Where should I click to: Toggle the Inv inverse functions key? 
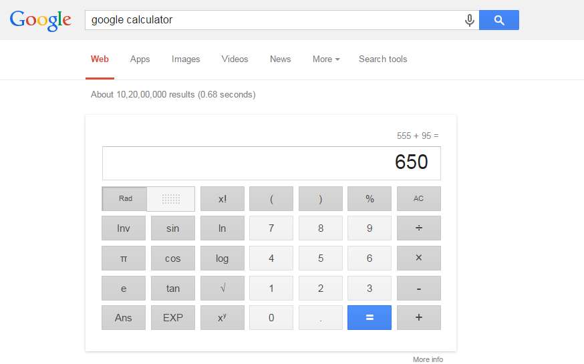point(124,228)
